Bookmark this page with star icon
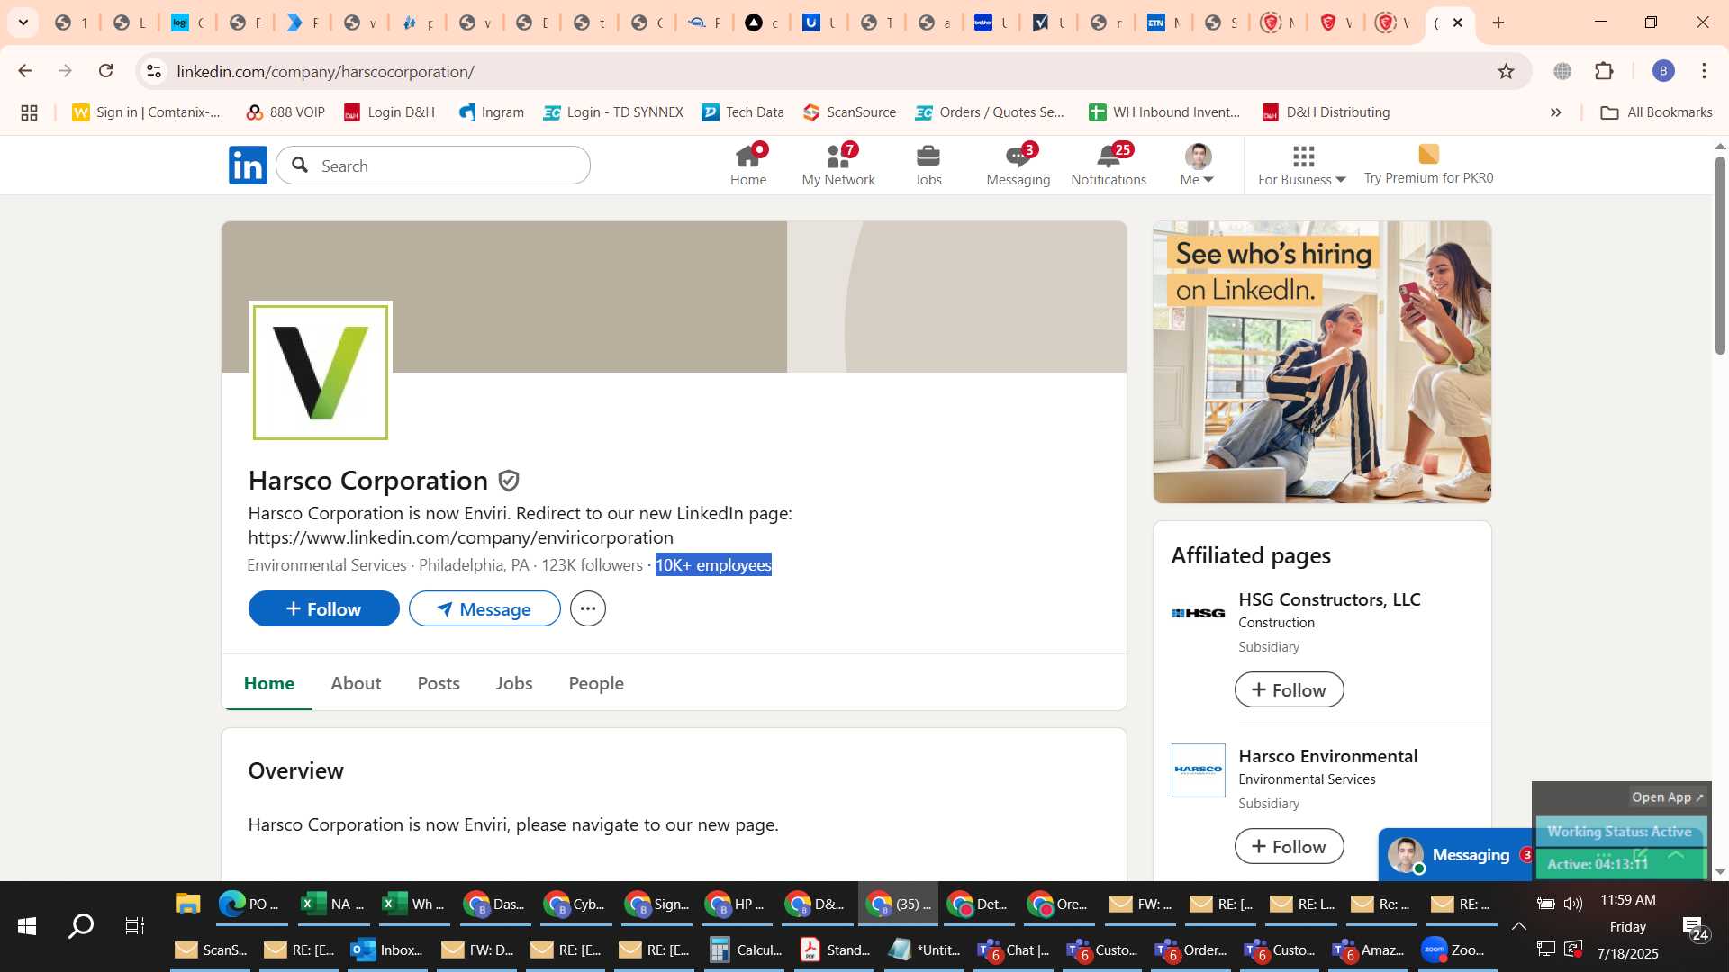1729x972 pixels. coord(1506,71)
